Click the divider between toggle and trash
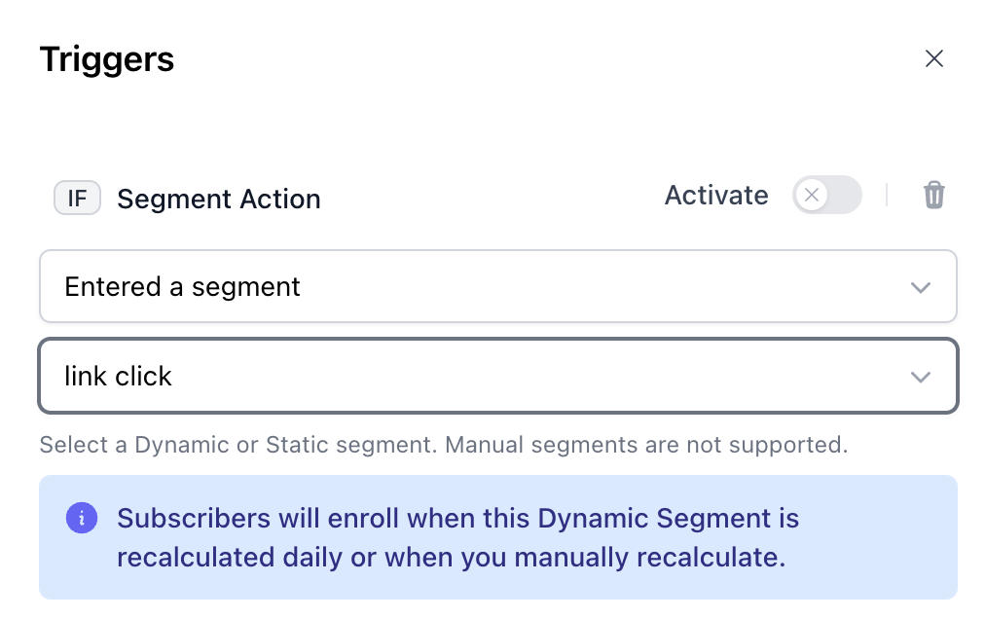The height and width of the screenshot is (619, 985). (x=887, y=196)
